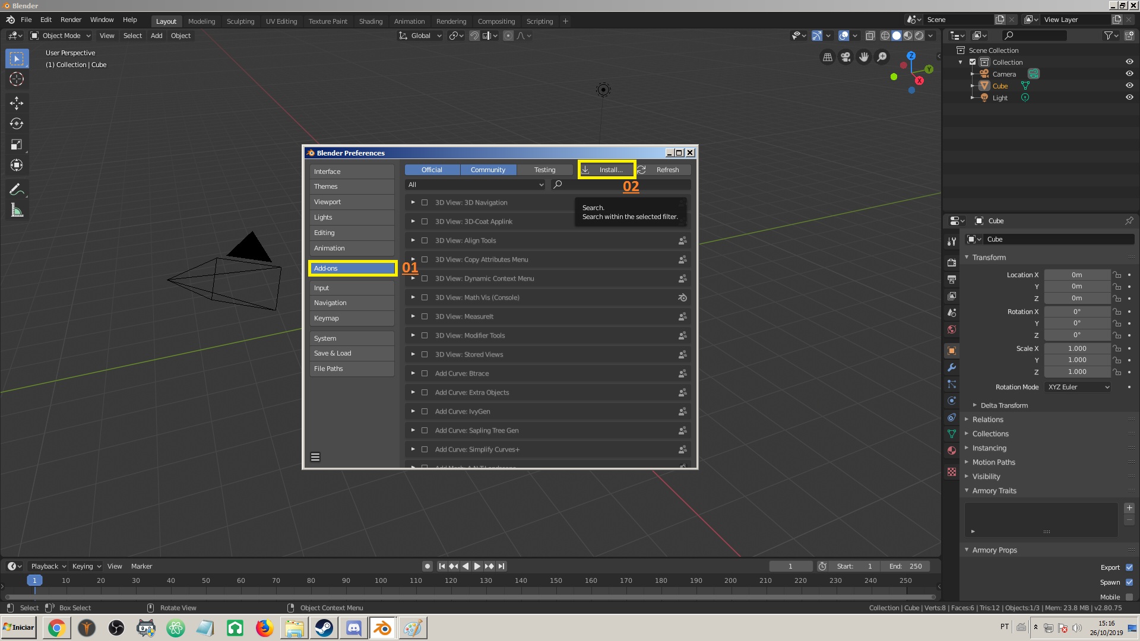Open Discord from the taskbar
1140x641 pixels.
tap(353, 628)
